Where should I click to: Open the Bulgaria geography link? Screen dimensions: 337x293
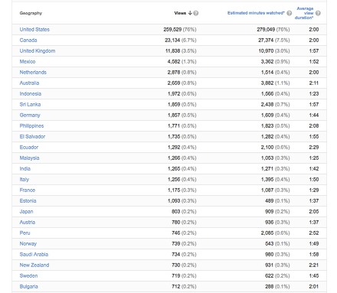[28, 286]
